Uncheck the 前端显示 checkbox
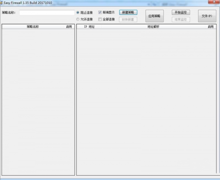Image resolution: width=220 pixels, height=180 pixels. [100, 12]
